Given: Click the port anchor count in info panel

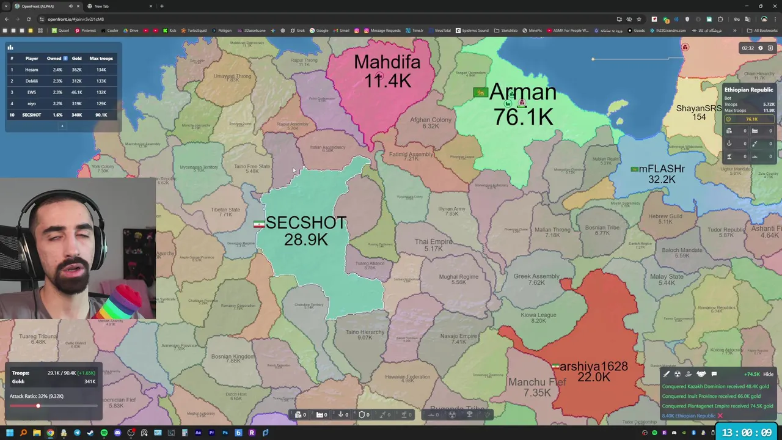Looking at the screenshot, I should pyautogui.click(x=737, y=144).
